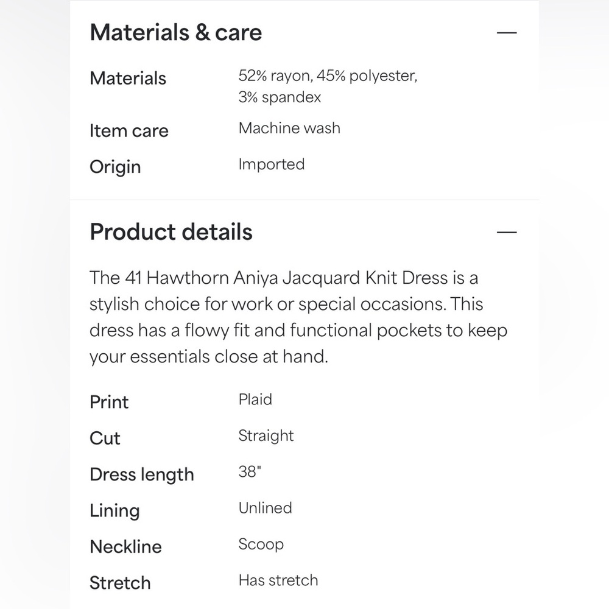This screenshot has height=609, width=609.
Task: Select the Origin label
Action: (115, 167)
